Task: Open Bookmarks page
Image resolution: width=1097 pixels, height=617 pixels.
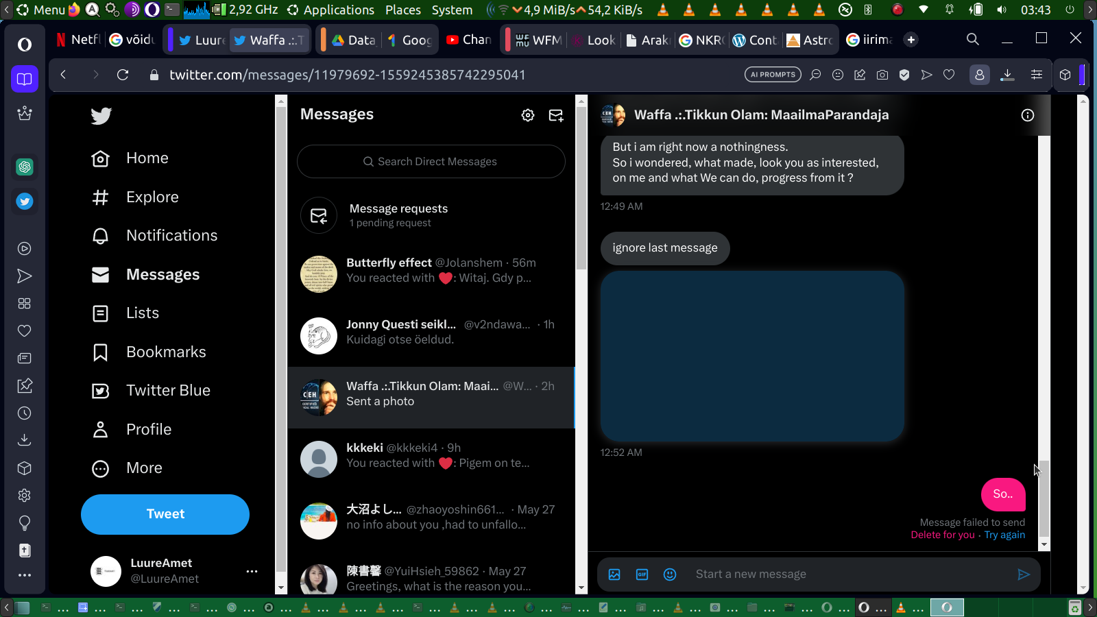Action: [149, 352]
